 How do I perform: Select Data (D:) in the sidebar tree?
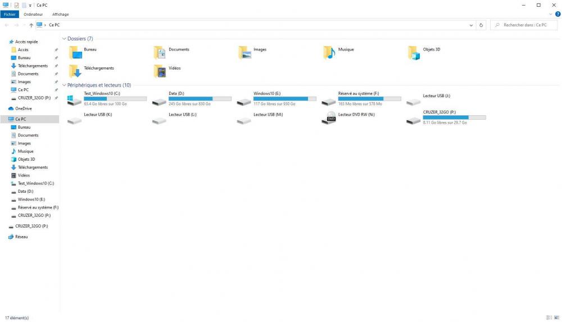[x=25, y=192]
